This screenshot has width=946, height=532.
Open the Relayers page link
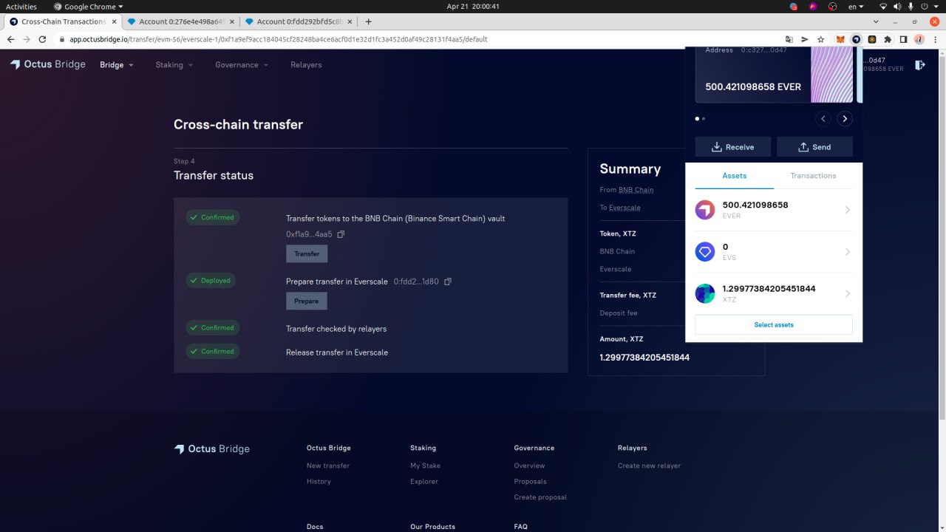306,65
